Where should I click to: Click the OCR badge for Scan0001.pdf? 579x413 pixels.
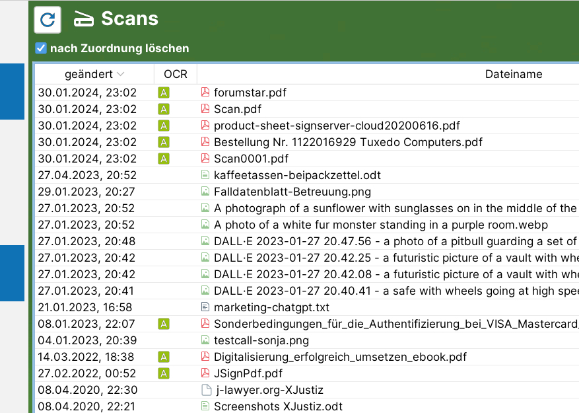tap(164, 159)
